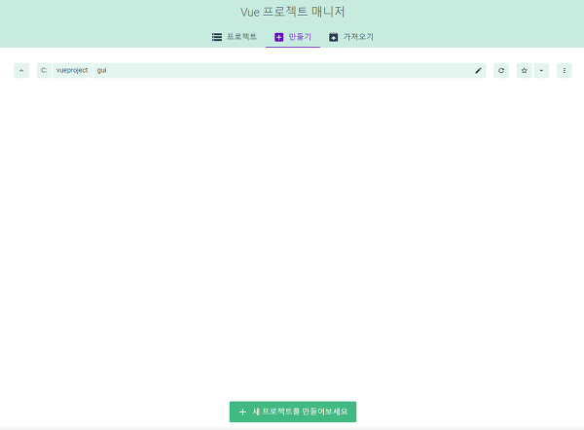The height and width of the screenshot is (430, 584).
Task: Edit the folder path with pencil icon
Action: click(x=478, y=70)
